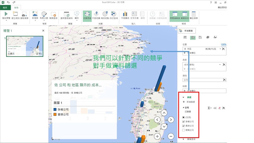Open the Σ filter aggregation dropdown
Screen dimensions: 254x143
[x=210, y=108]
